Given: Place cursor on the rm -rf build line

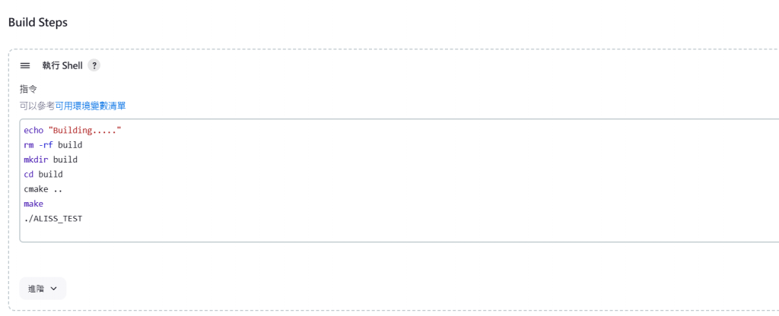Looking at the screenshot, I should point(53,145).
